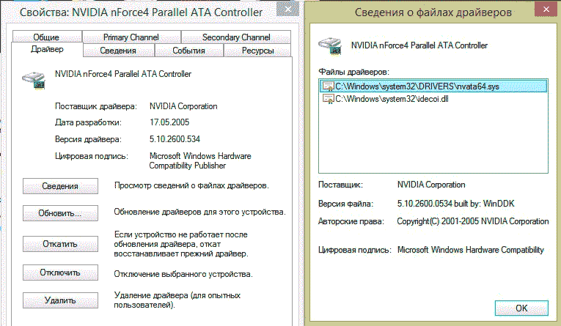
Task: Click the Обновить... button
Action: click(60, 213)
